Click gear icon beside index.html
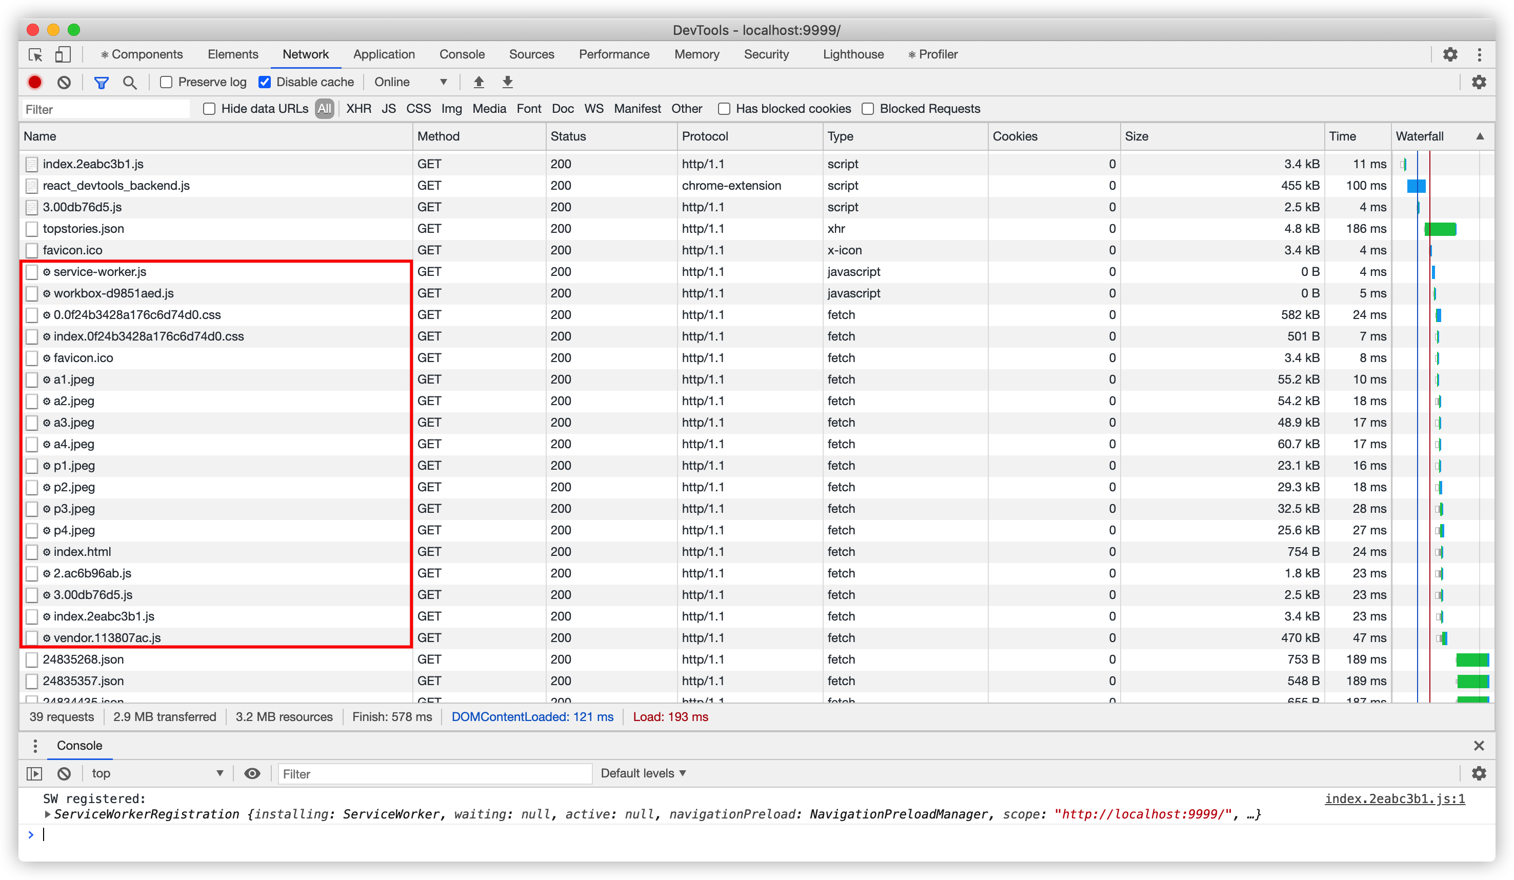This screenshot has height=880, width=1514. (x=47, y=552)
